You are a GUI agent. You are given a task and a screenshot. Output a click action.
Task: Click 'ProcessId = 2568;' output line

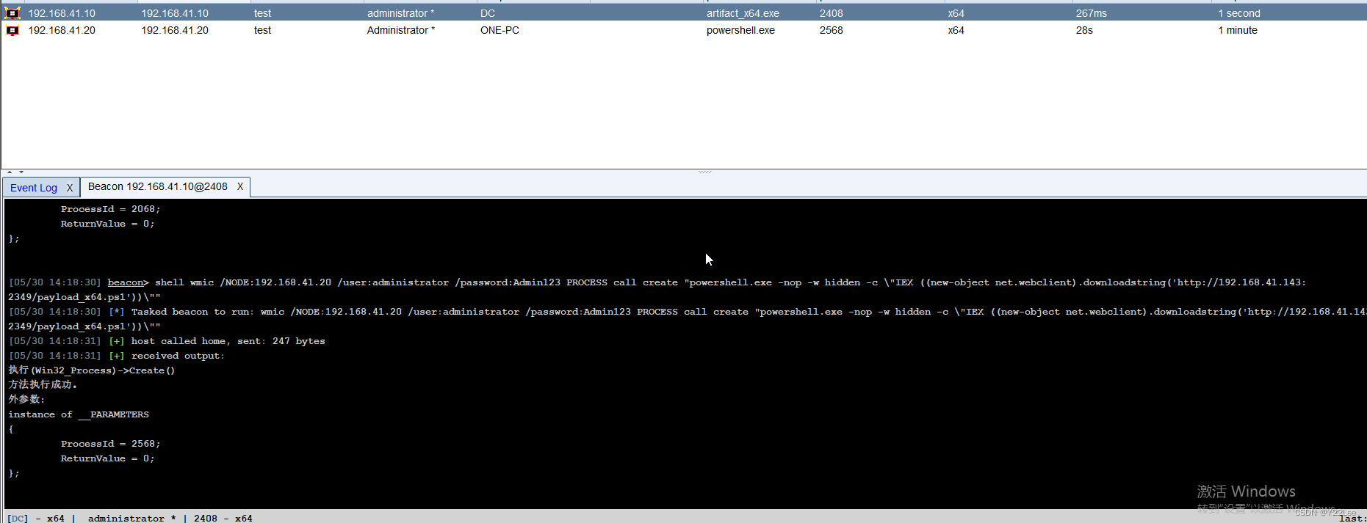110,444
